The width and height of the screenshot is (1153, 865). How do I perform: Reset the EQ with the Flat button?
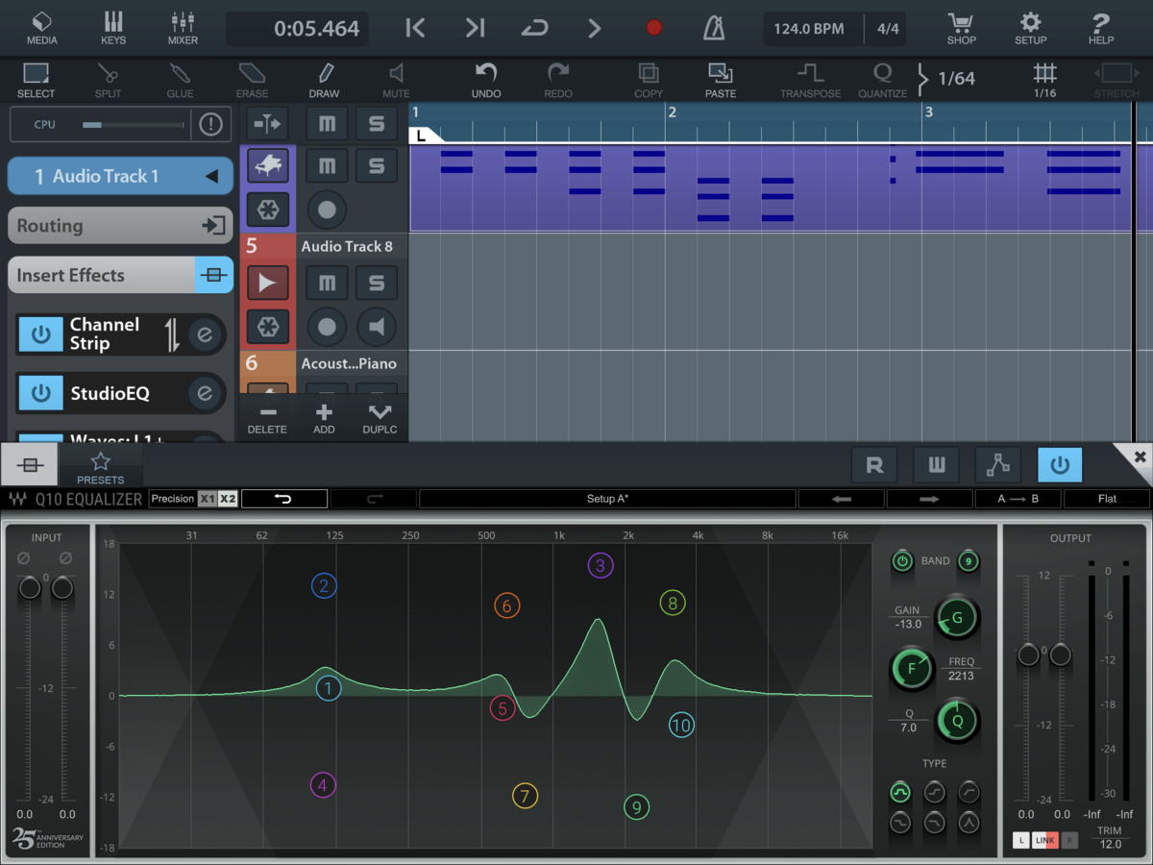(x=1107, y=499)
